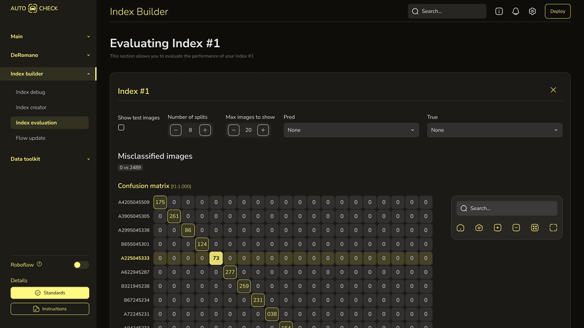This screenshot has height=328, width=584.
Task: Open the True dropdown
Action: click(x=494, y=130)
